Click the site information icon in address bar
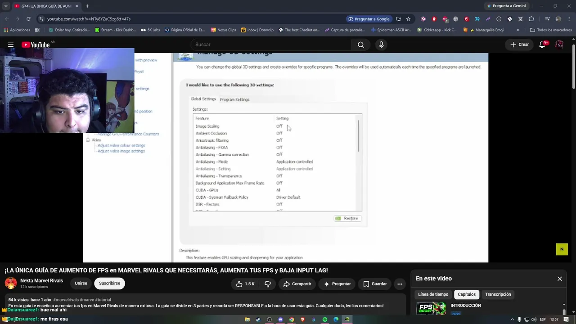 coord(41,19)
